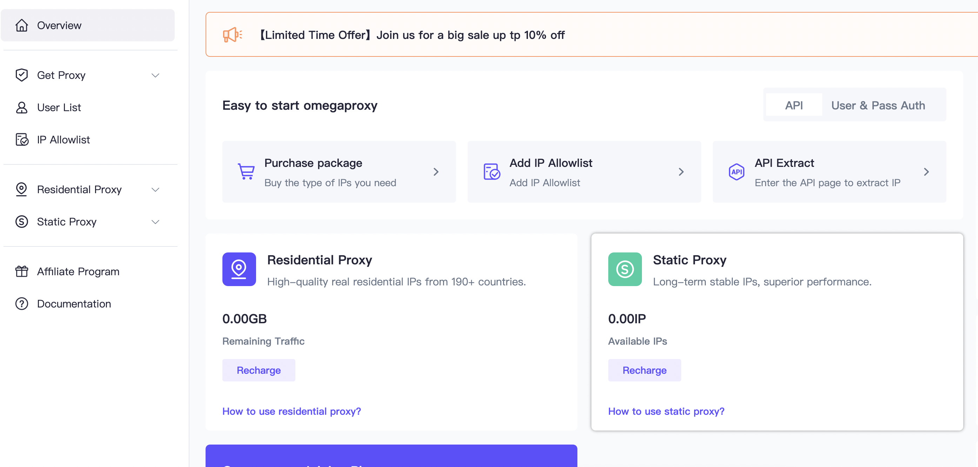Switch to User & Pass Auth tab
Viewport: 978px width, 467px height.
point(878,105)
